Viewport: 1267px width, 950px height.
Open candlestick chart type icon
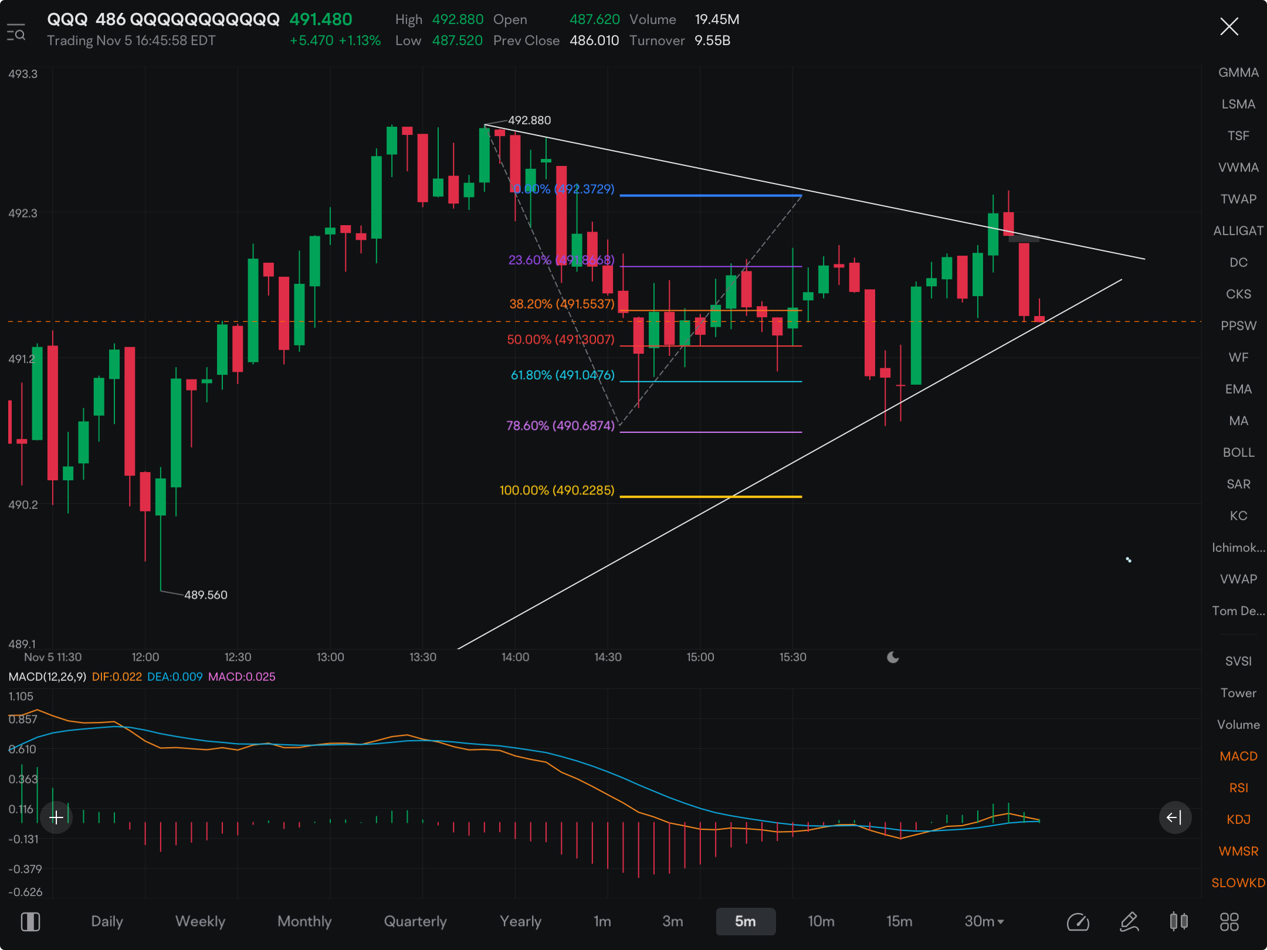1179,921
